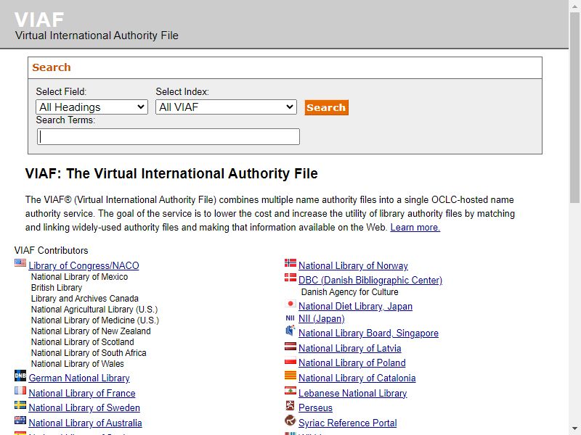The width and height of the screenshot is (581, 435).
Task: Click the Perseus logo icon
Action: (290, 405)
